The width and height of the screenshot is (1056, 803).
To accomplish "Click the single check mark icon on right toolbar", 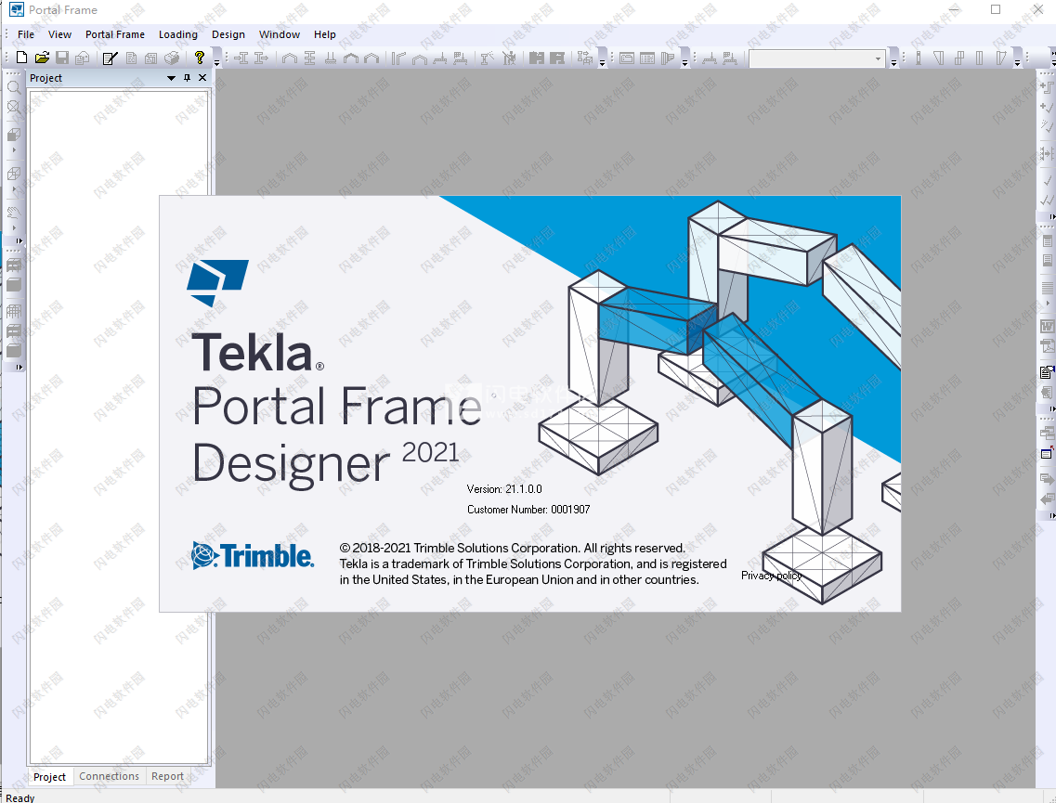I will point(1047,180).
